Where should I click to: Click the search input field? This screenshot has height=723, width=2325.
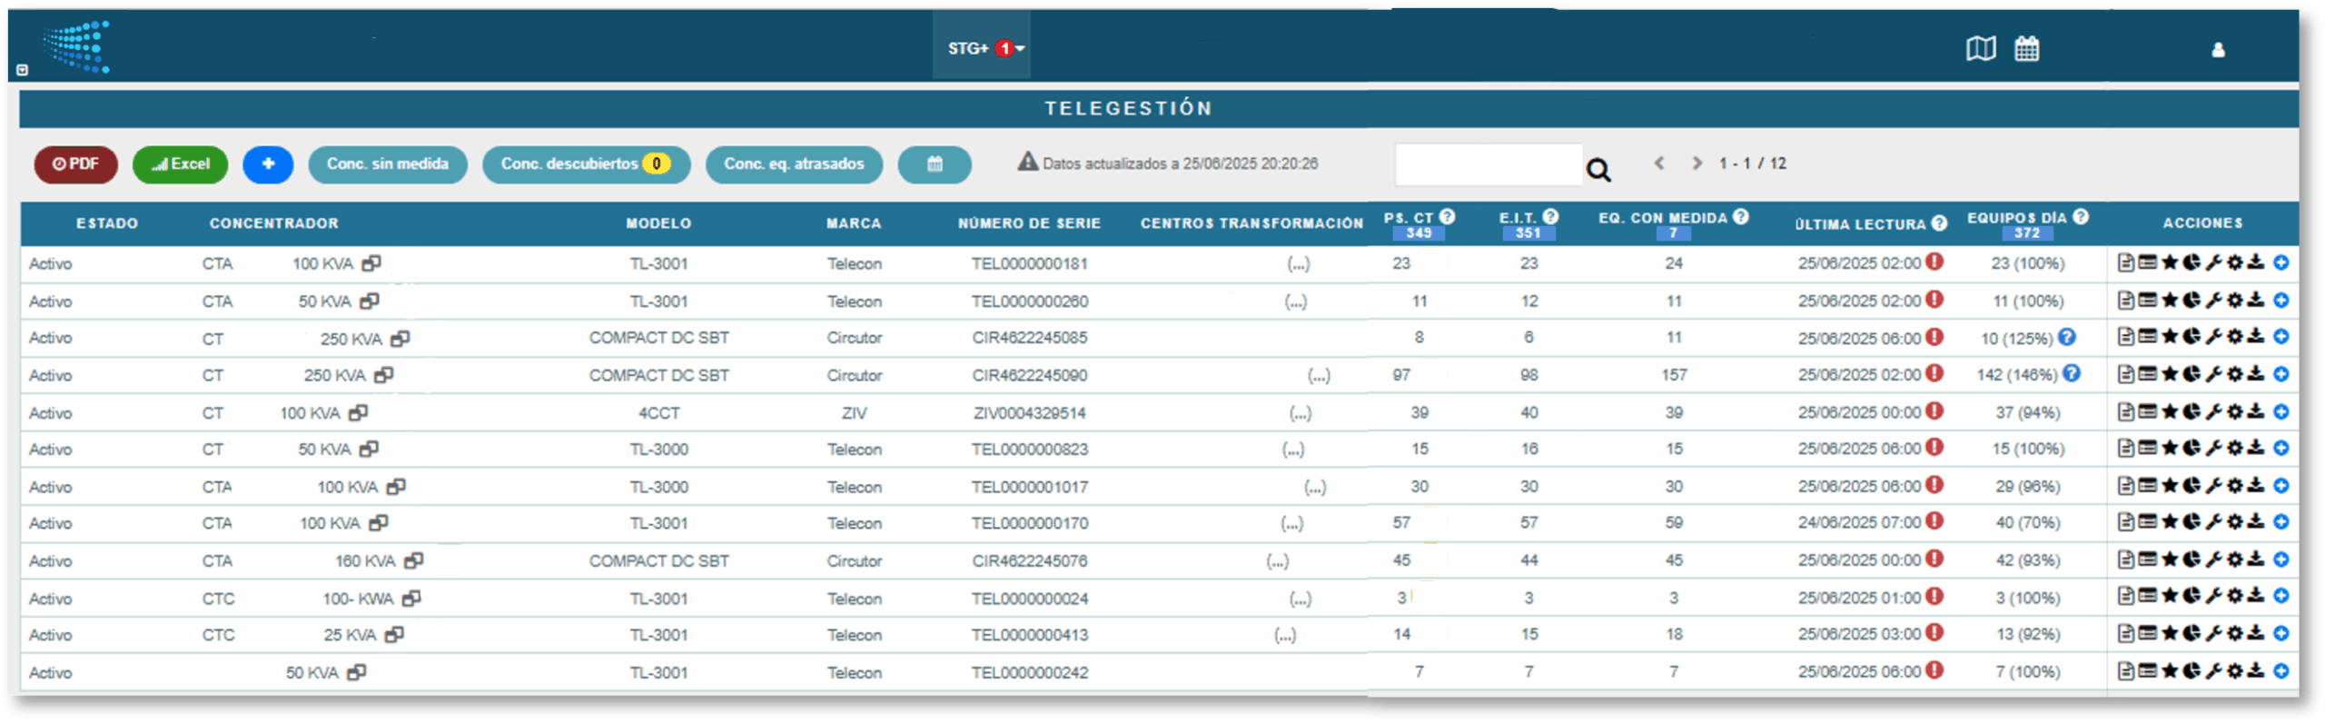coord(1488,165)
